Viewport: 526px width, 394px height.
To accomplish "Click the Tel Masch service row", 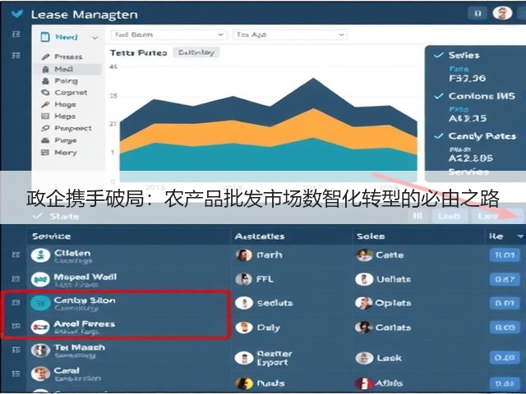I will coord(129,350).
